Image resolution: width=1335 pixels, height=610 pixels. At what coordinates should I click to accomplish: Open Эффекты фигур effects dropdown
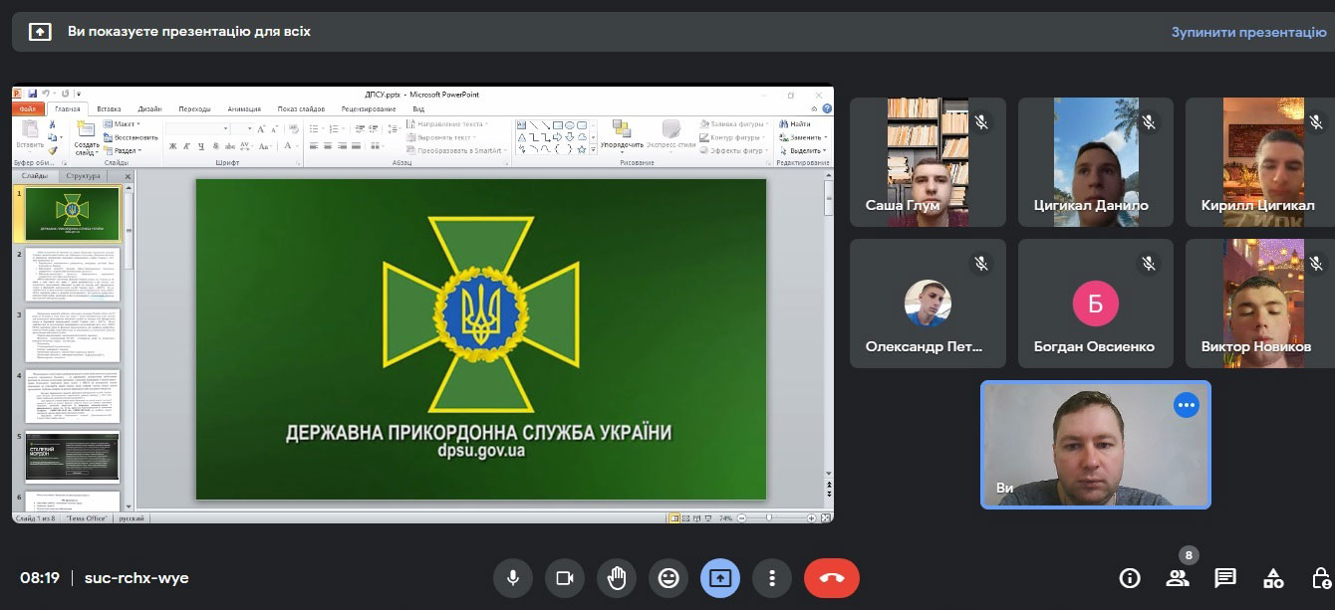click(x=736, y=150)
